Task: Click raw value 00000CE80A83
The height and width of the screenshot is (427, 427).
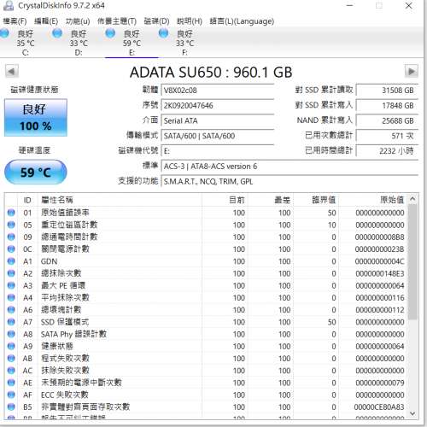Action: click(379, 407)
